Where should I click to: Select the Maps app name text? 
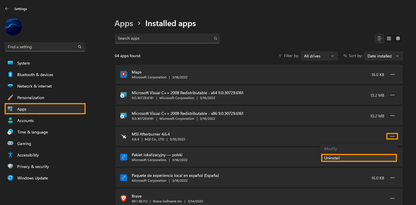click(137, 72)
